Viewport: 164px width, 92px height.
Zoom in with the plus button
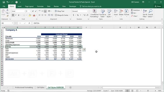[x=156, y=91]
